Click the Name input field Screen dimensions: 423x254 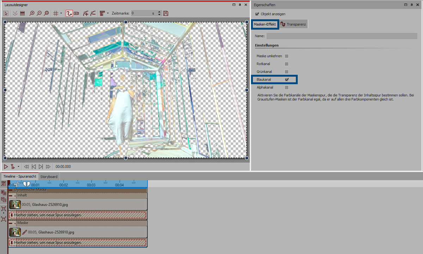click(x=342, y=36)
